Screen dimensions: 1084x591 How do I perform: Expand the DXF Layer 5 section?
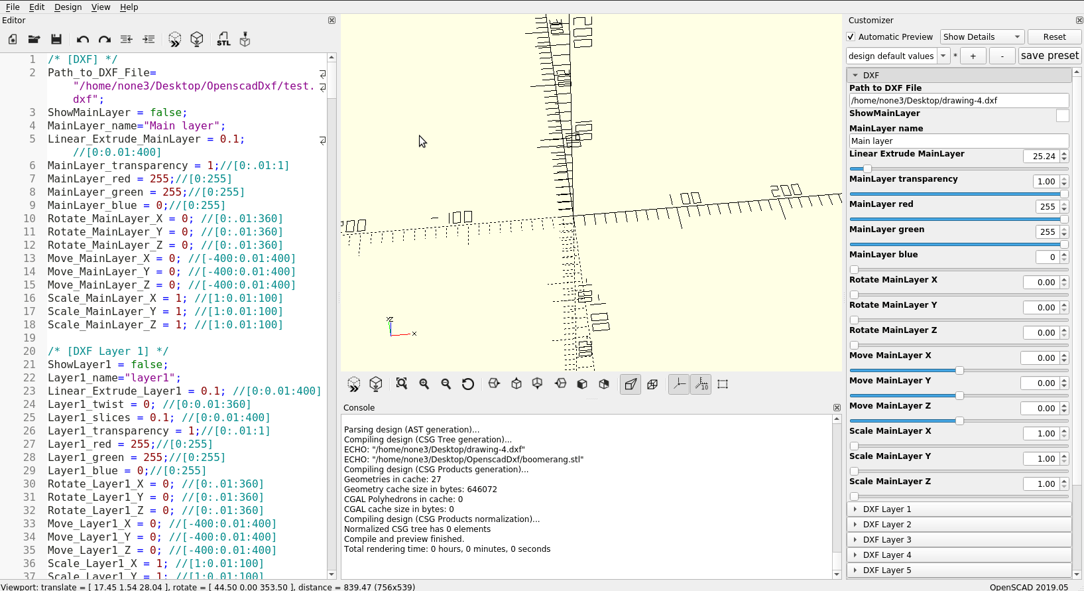[x=959, y=570]
